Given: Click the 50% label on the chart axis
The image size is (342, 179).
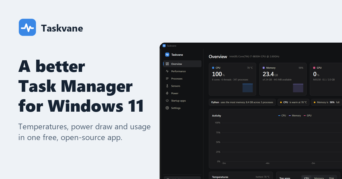Looking at the screenshot, I should (218, 142).
